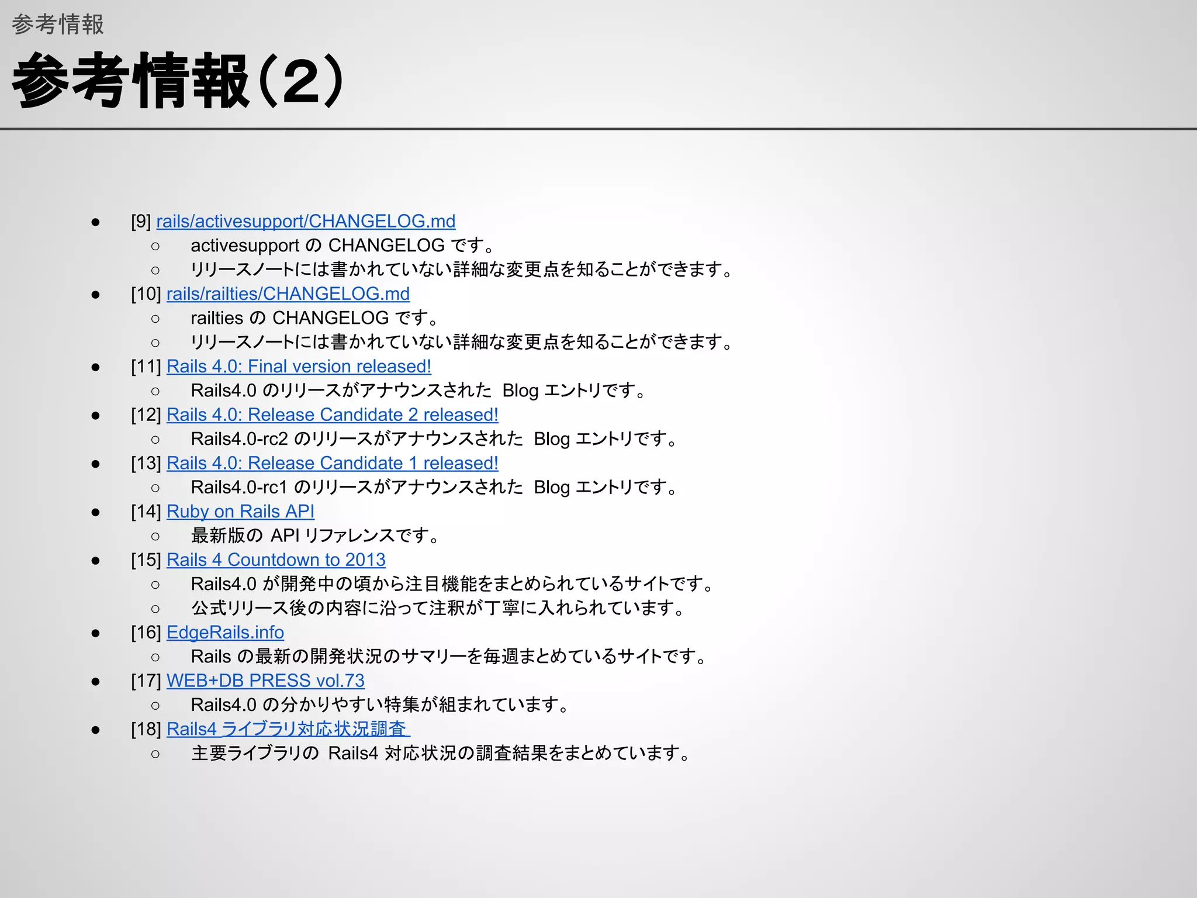The height and width of the screenshot is (898, 1197).
Task: Click the small 参考情報 section label
Action: (58, 25)
